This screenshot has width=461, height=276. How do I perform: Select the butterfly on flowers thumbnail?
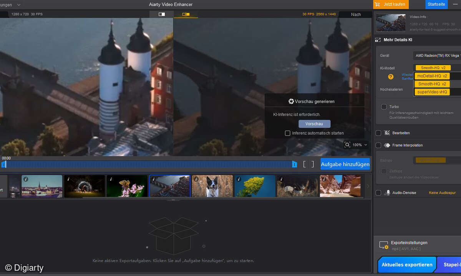[127, 186]
